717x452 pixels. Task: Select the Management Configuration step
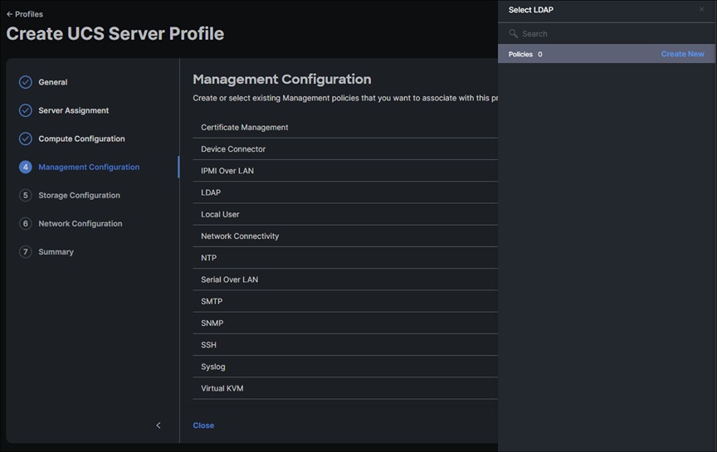[x=89, y=168]
